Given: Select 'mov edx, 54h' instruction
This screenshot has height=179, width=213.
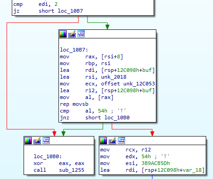Looking at the screenshot, I should (x=126, y=156).
